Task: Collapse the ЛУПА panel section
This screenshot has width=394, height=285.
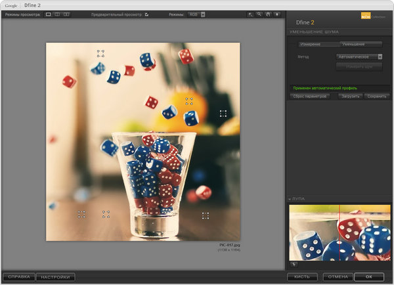Action: pos(290,199)
